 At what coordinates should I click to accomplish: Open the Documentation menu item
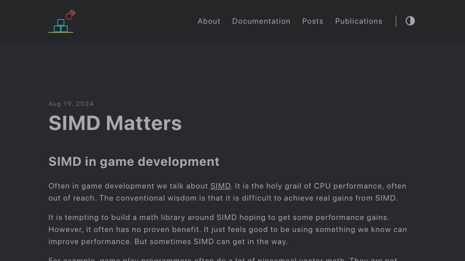pyautogui.click(x=261, y=21)
